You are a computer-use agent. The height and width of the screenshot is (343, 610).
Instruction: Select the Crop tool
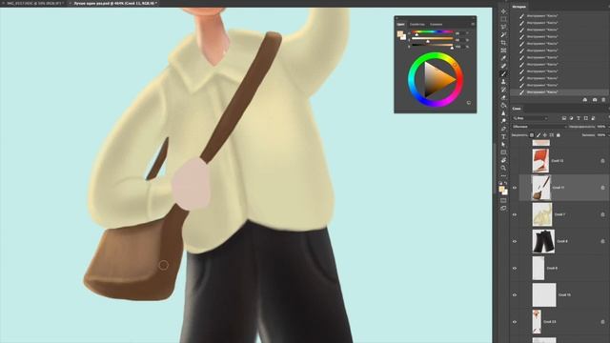(x=503, y=42)
